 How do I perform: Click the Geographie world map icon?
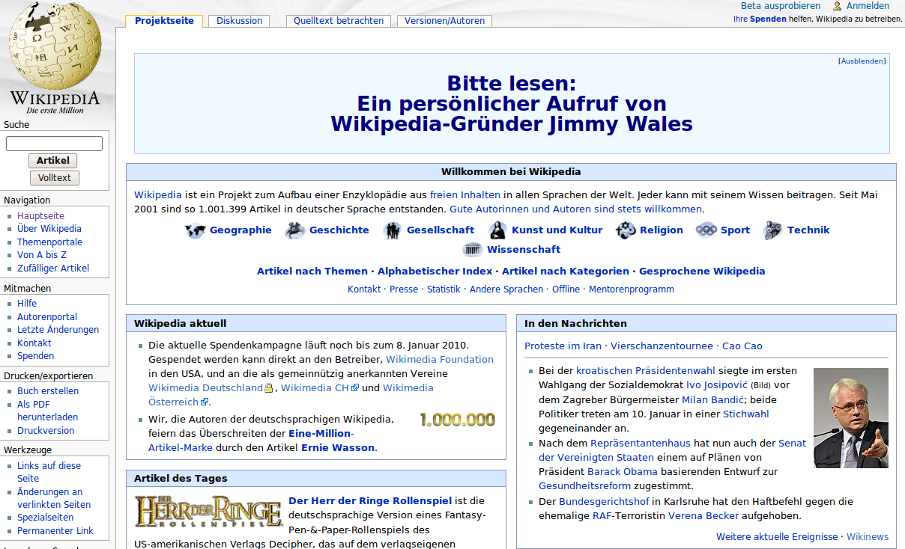click(195, 230)
